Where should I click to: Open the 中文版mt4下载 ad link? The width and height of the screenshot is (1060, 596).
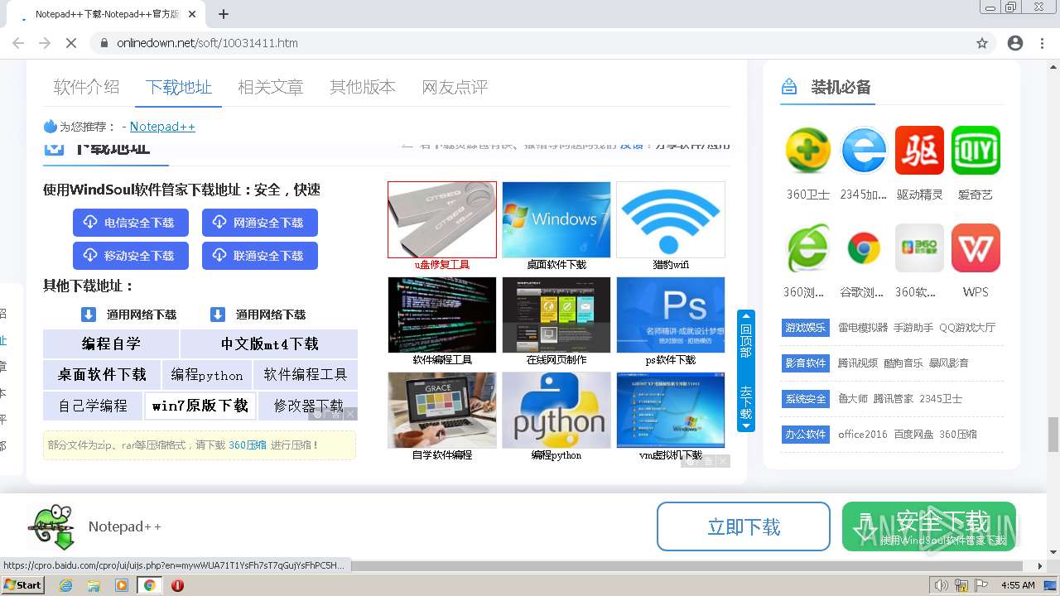click(269, 344)
